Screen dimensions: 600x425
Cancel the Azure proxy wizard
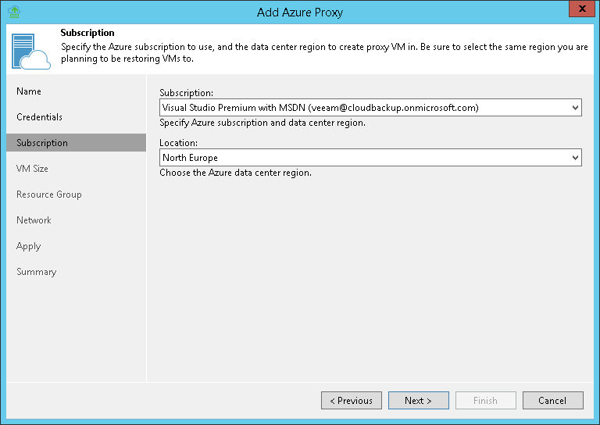coord(552,401)
